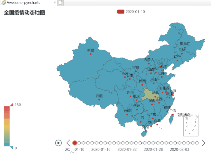Click the 全国疫情动态地图 chart title
This screenshot has height=154, width=211.
(x=24, y=13)
